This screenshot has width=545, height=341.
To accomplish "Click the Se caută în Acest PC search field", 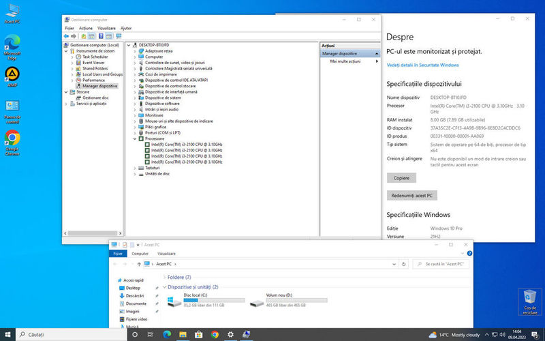I will (x=441, y=264).
